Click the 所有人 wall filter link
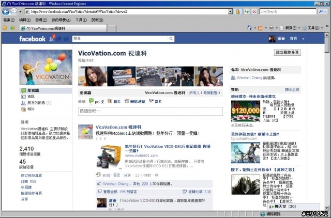This screenshot has height=218, width=331. pyautogui.click(x=194, y=93)
